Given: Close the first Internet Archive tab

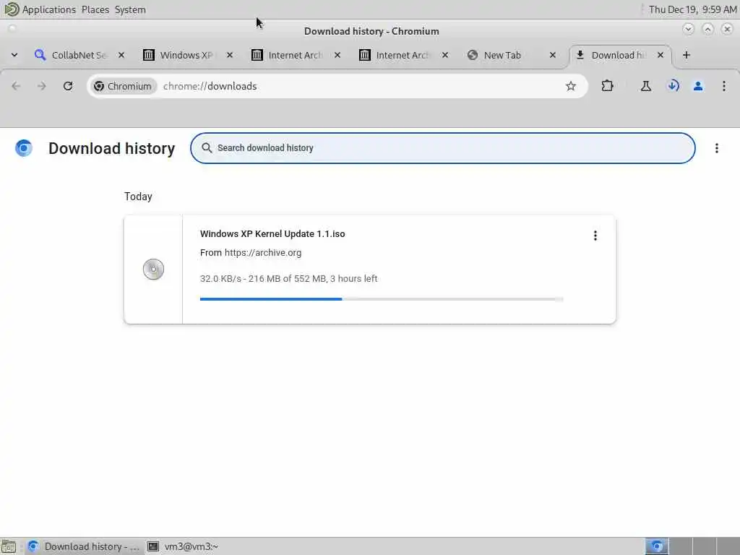Looking at the screenshot, I should pos(337,55).
